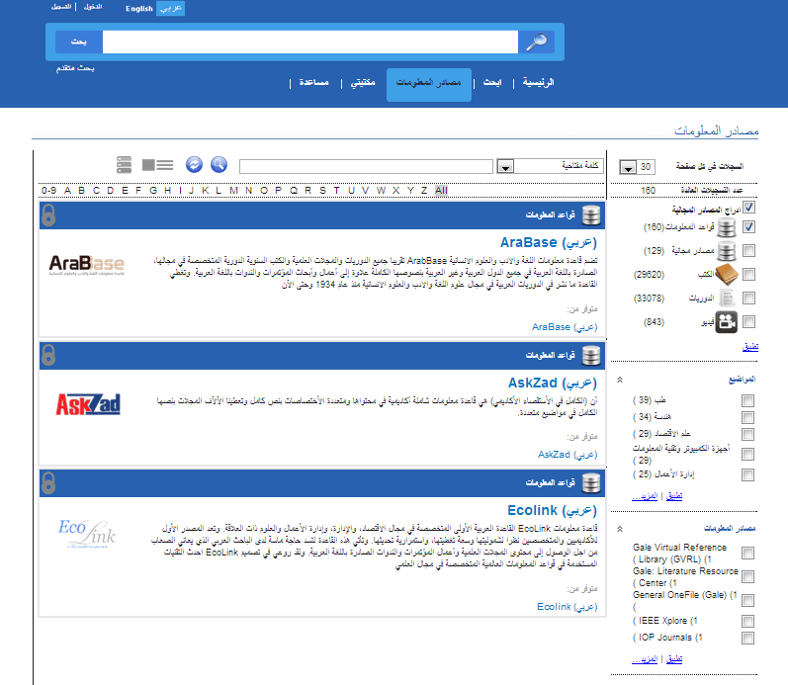Image resolution: width=788 pixels, height=685 pixels.
Task: Collapse the subjects facet section
Action: tap(620, 380)
